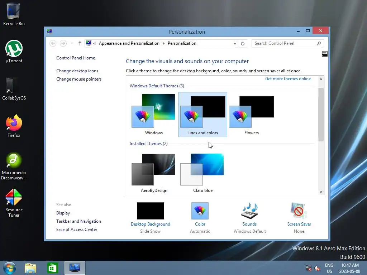Select the Flowers theme

pos(252,115)
